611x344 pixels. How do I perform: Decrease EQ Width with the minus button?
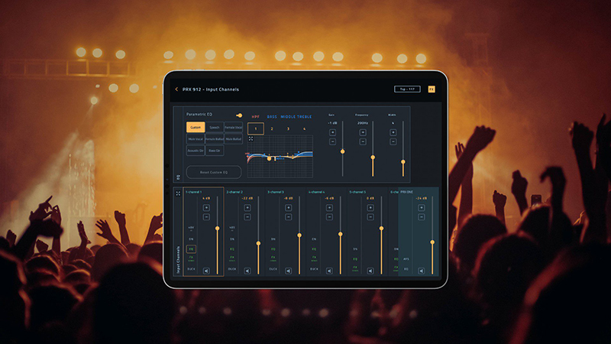(x=393, y=141)
